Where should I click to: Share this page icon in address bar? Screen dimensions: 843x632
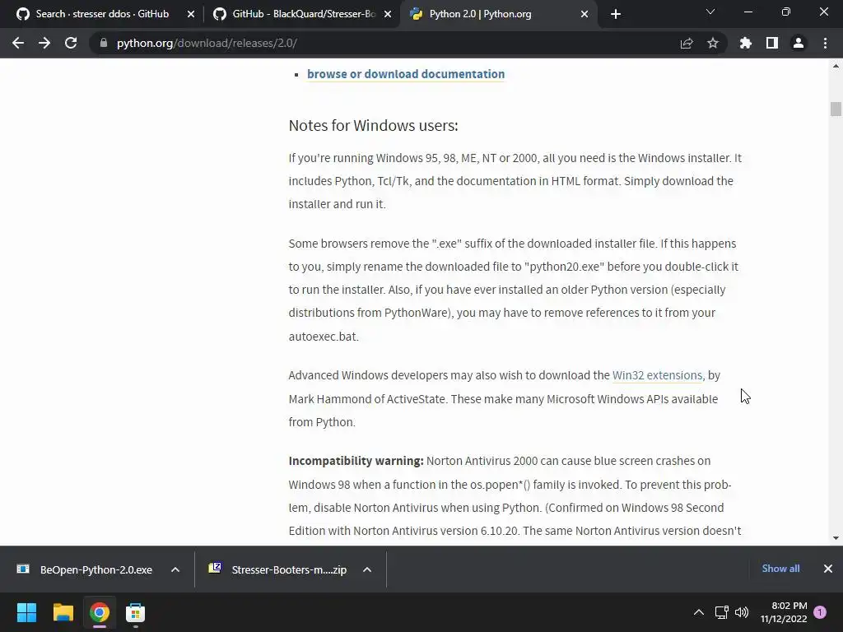687,43
